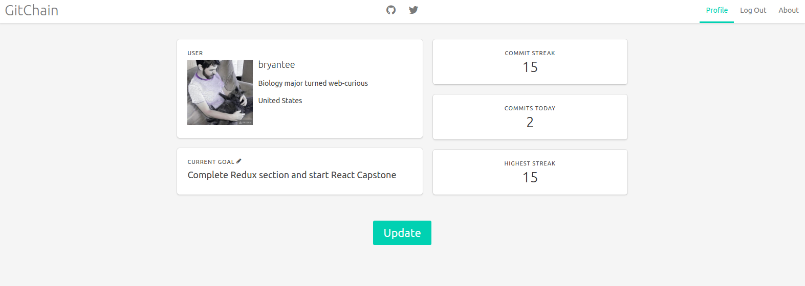Click the Commit Streak card
The height and width of the screenshot is (286, 805).
click(530, 62)
